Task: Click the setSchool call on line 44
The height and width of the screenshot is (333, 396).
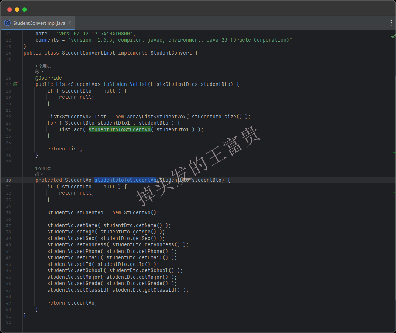Action: coord(115,270)
